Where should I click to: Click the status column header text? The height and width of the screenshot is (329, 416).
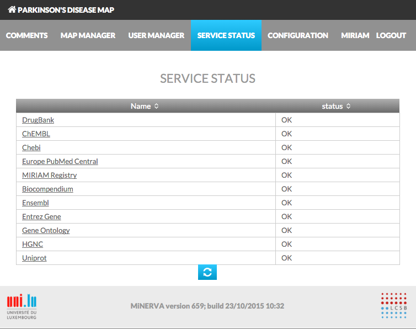click(332, 106)
